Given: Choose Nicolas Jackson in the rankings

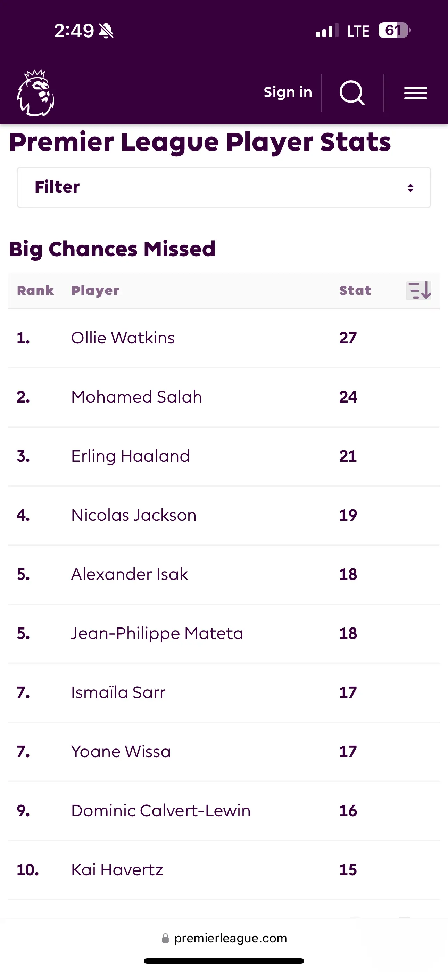Looking at the screenshot, I should [x=224, y=516].
